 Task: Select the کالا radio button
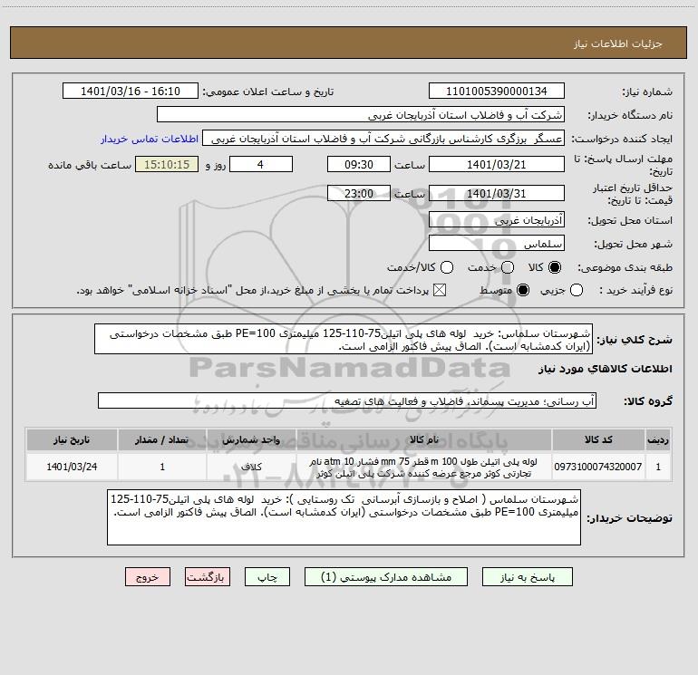555,267
